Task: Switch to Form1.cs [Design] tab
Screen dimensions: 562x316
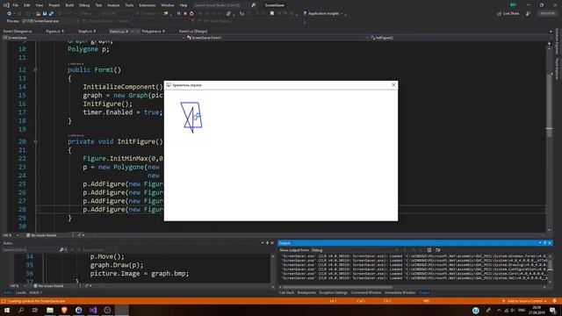Action: coord(193,32)
